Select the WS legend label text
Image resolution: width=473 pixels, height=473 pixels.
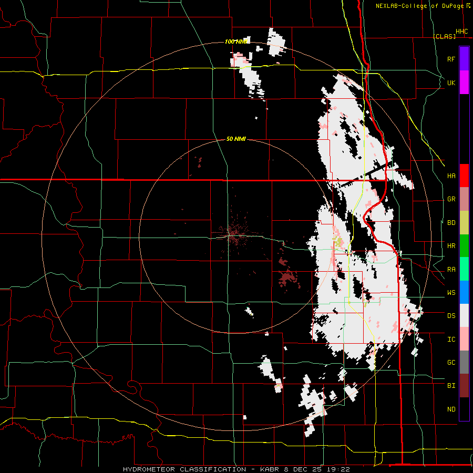[x=451, y=293]
